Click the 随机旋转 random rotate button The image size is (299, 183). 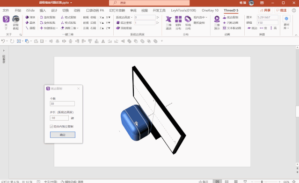(x=199, y=23)
